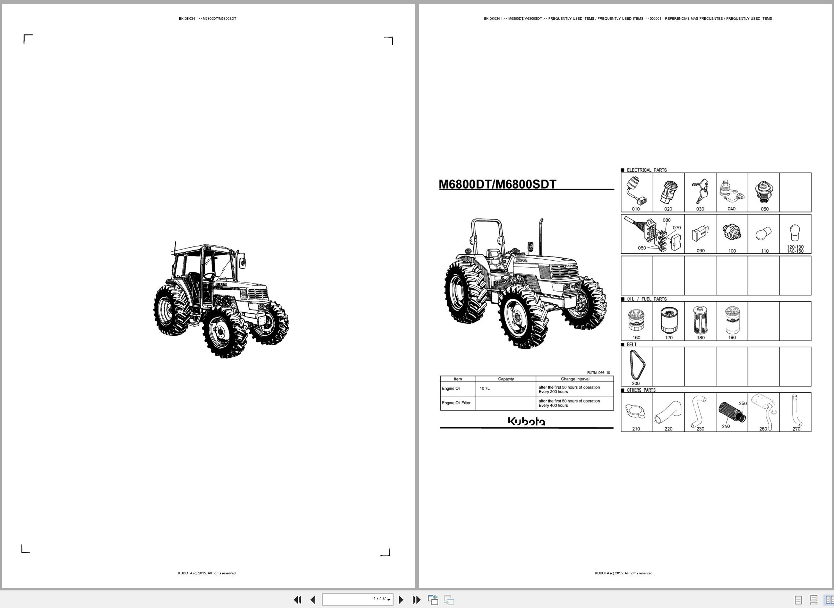834x608 pixels.
Task: Click the greyed next view icon
Action: pos(449,600)
